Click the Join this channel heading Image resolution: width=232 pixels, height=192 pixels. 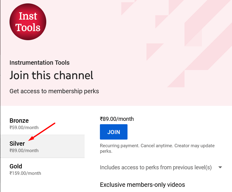coord(51,75)
